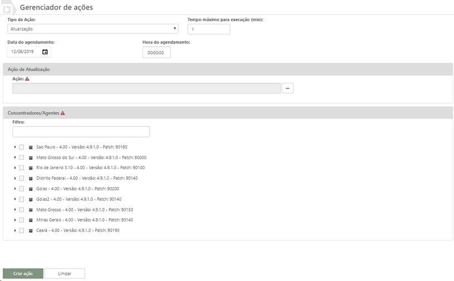The height and width of the screenshot is (281, 454).
Task: Check the Sao Paulo checkbox
Action: click(22, 147)
